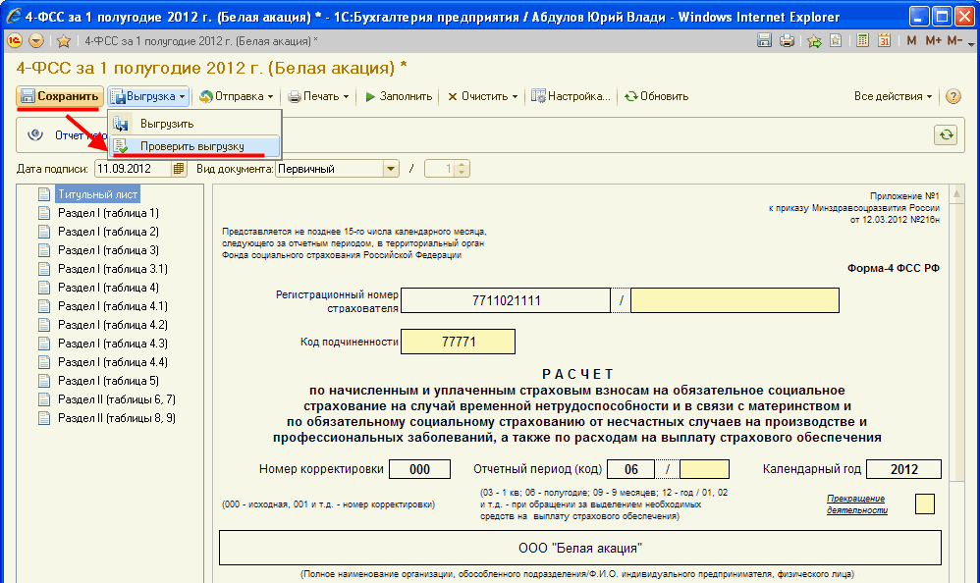This screenshot has height=583, width=980.
Task: Click the help question mark icon
Action: (953, 96)
